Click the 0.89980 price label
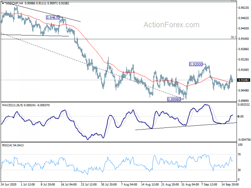 [x=174, y=99]
